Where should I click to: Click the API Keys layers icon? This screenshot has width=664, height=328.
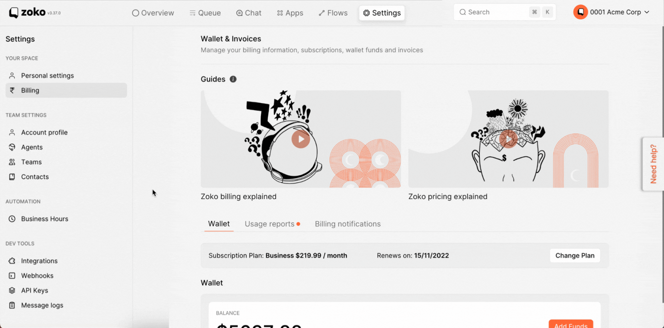12,291
